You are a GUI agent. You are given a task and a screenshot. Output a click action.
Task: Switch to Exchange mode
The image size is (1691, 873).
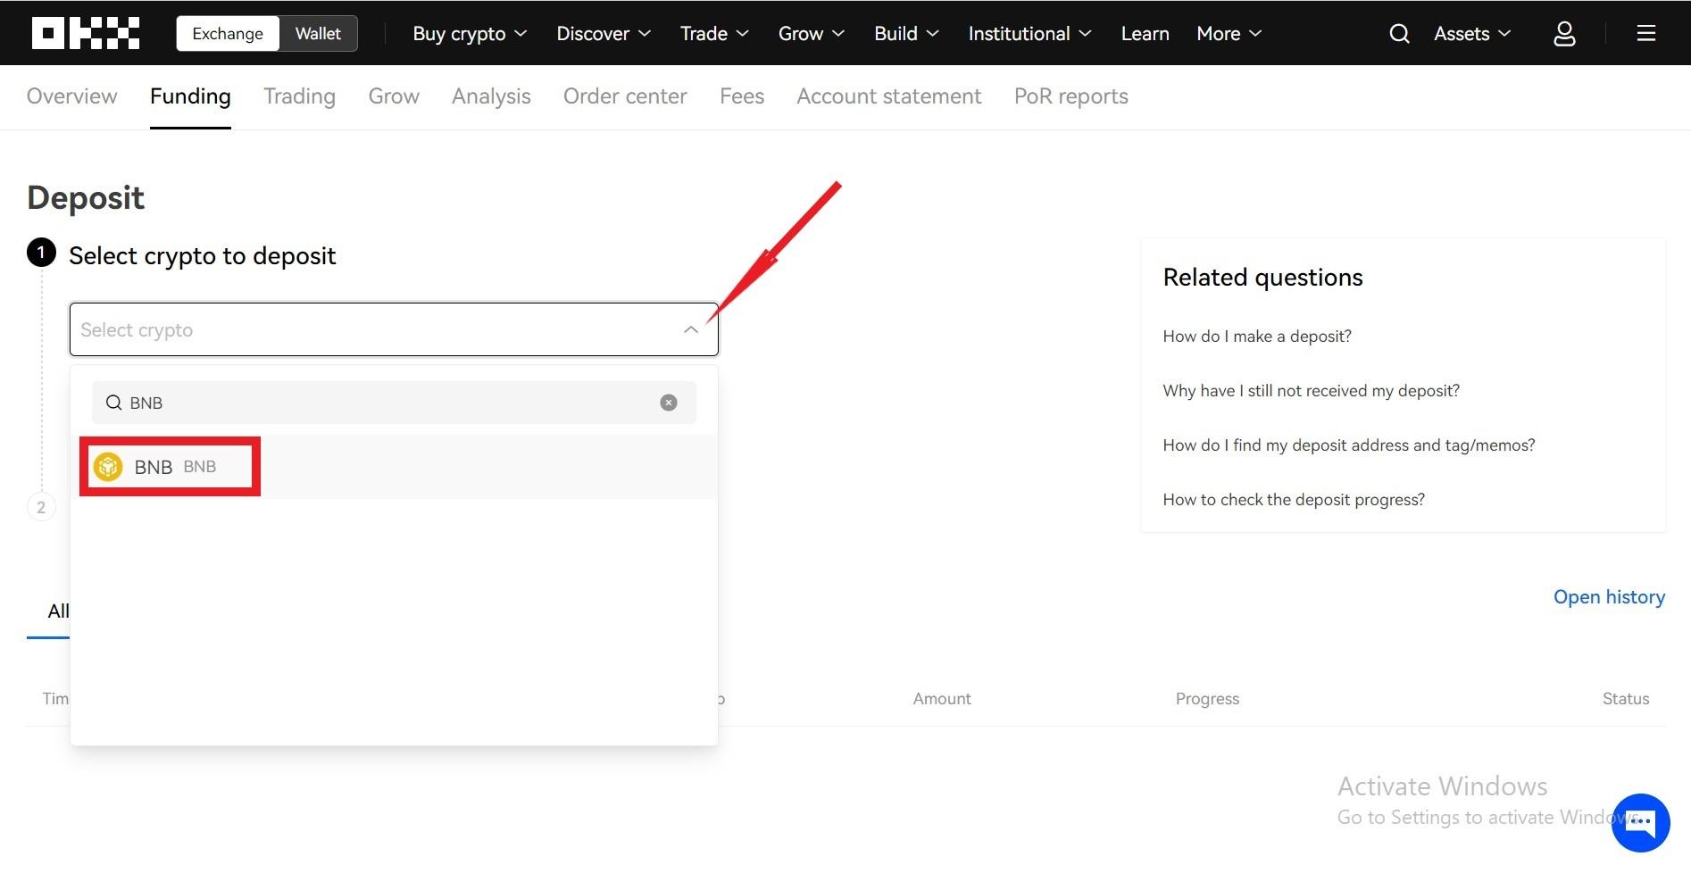228,34
